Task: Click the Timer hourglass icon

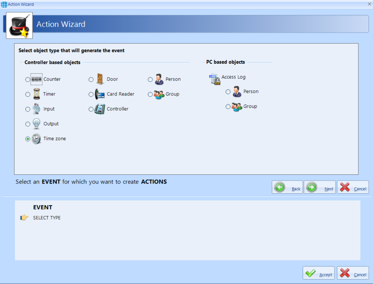Action: 37,94
